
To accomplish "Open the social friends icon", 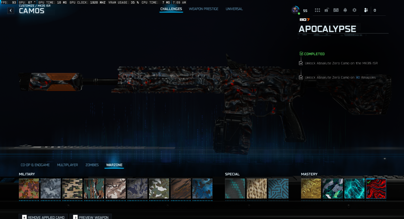I will coord(366,10).
